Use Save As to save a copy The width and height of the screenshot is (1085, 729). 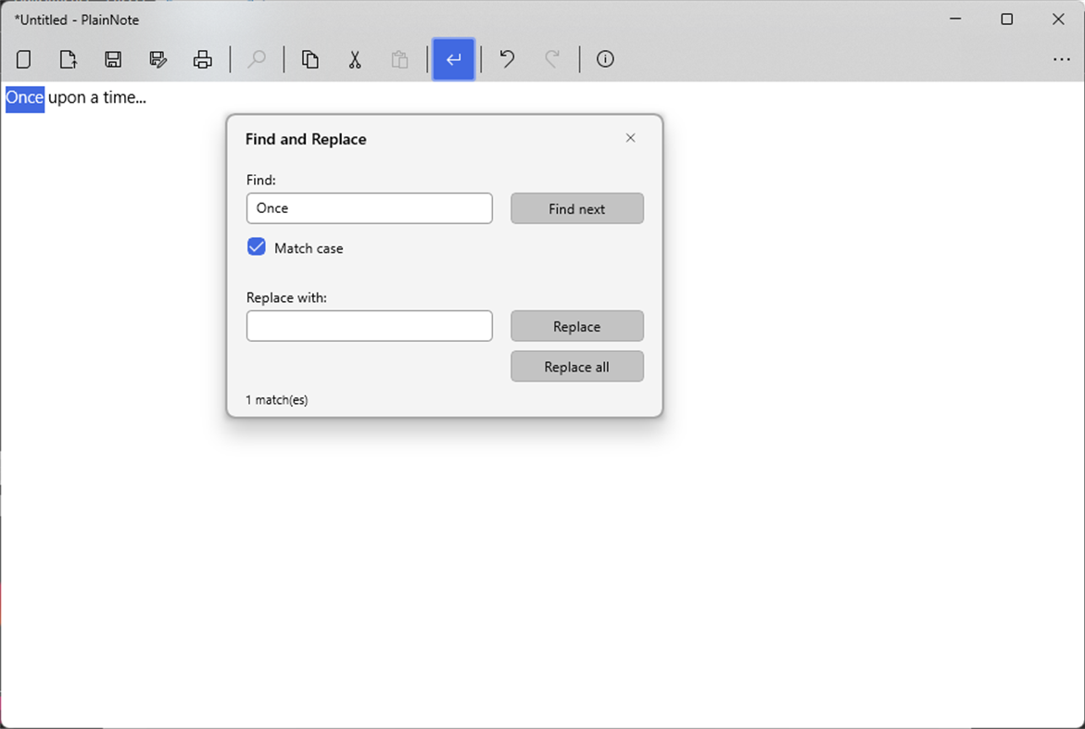pyautogui.click(x=158, y=58)
